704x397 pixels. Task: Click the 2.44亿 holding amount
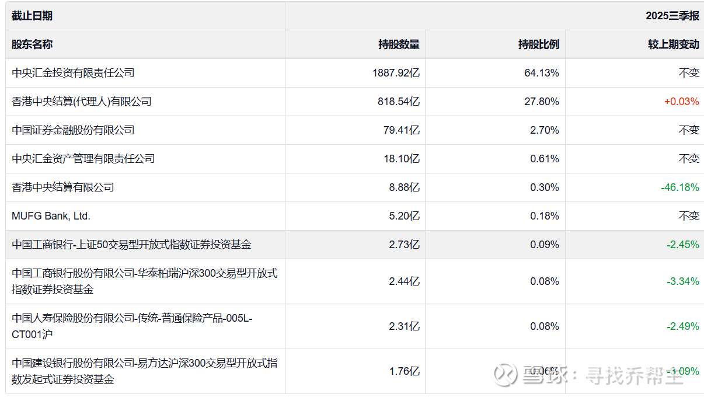click(x=405, y=281)
